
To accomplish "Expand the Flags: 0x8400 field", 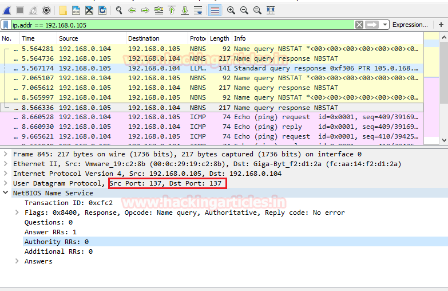I will click(17, 213).
